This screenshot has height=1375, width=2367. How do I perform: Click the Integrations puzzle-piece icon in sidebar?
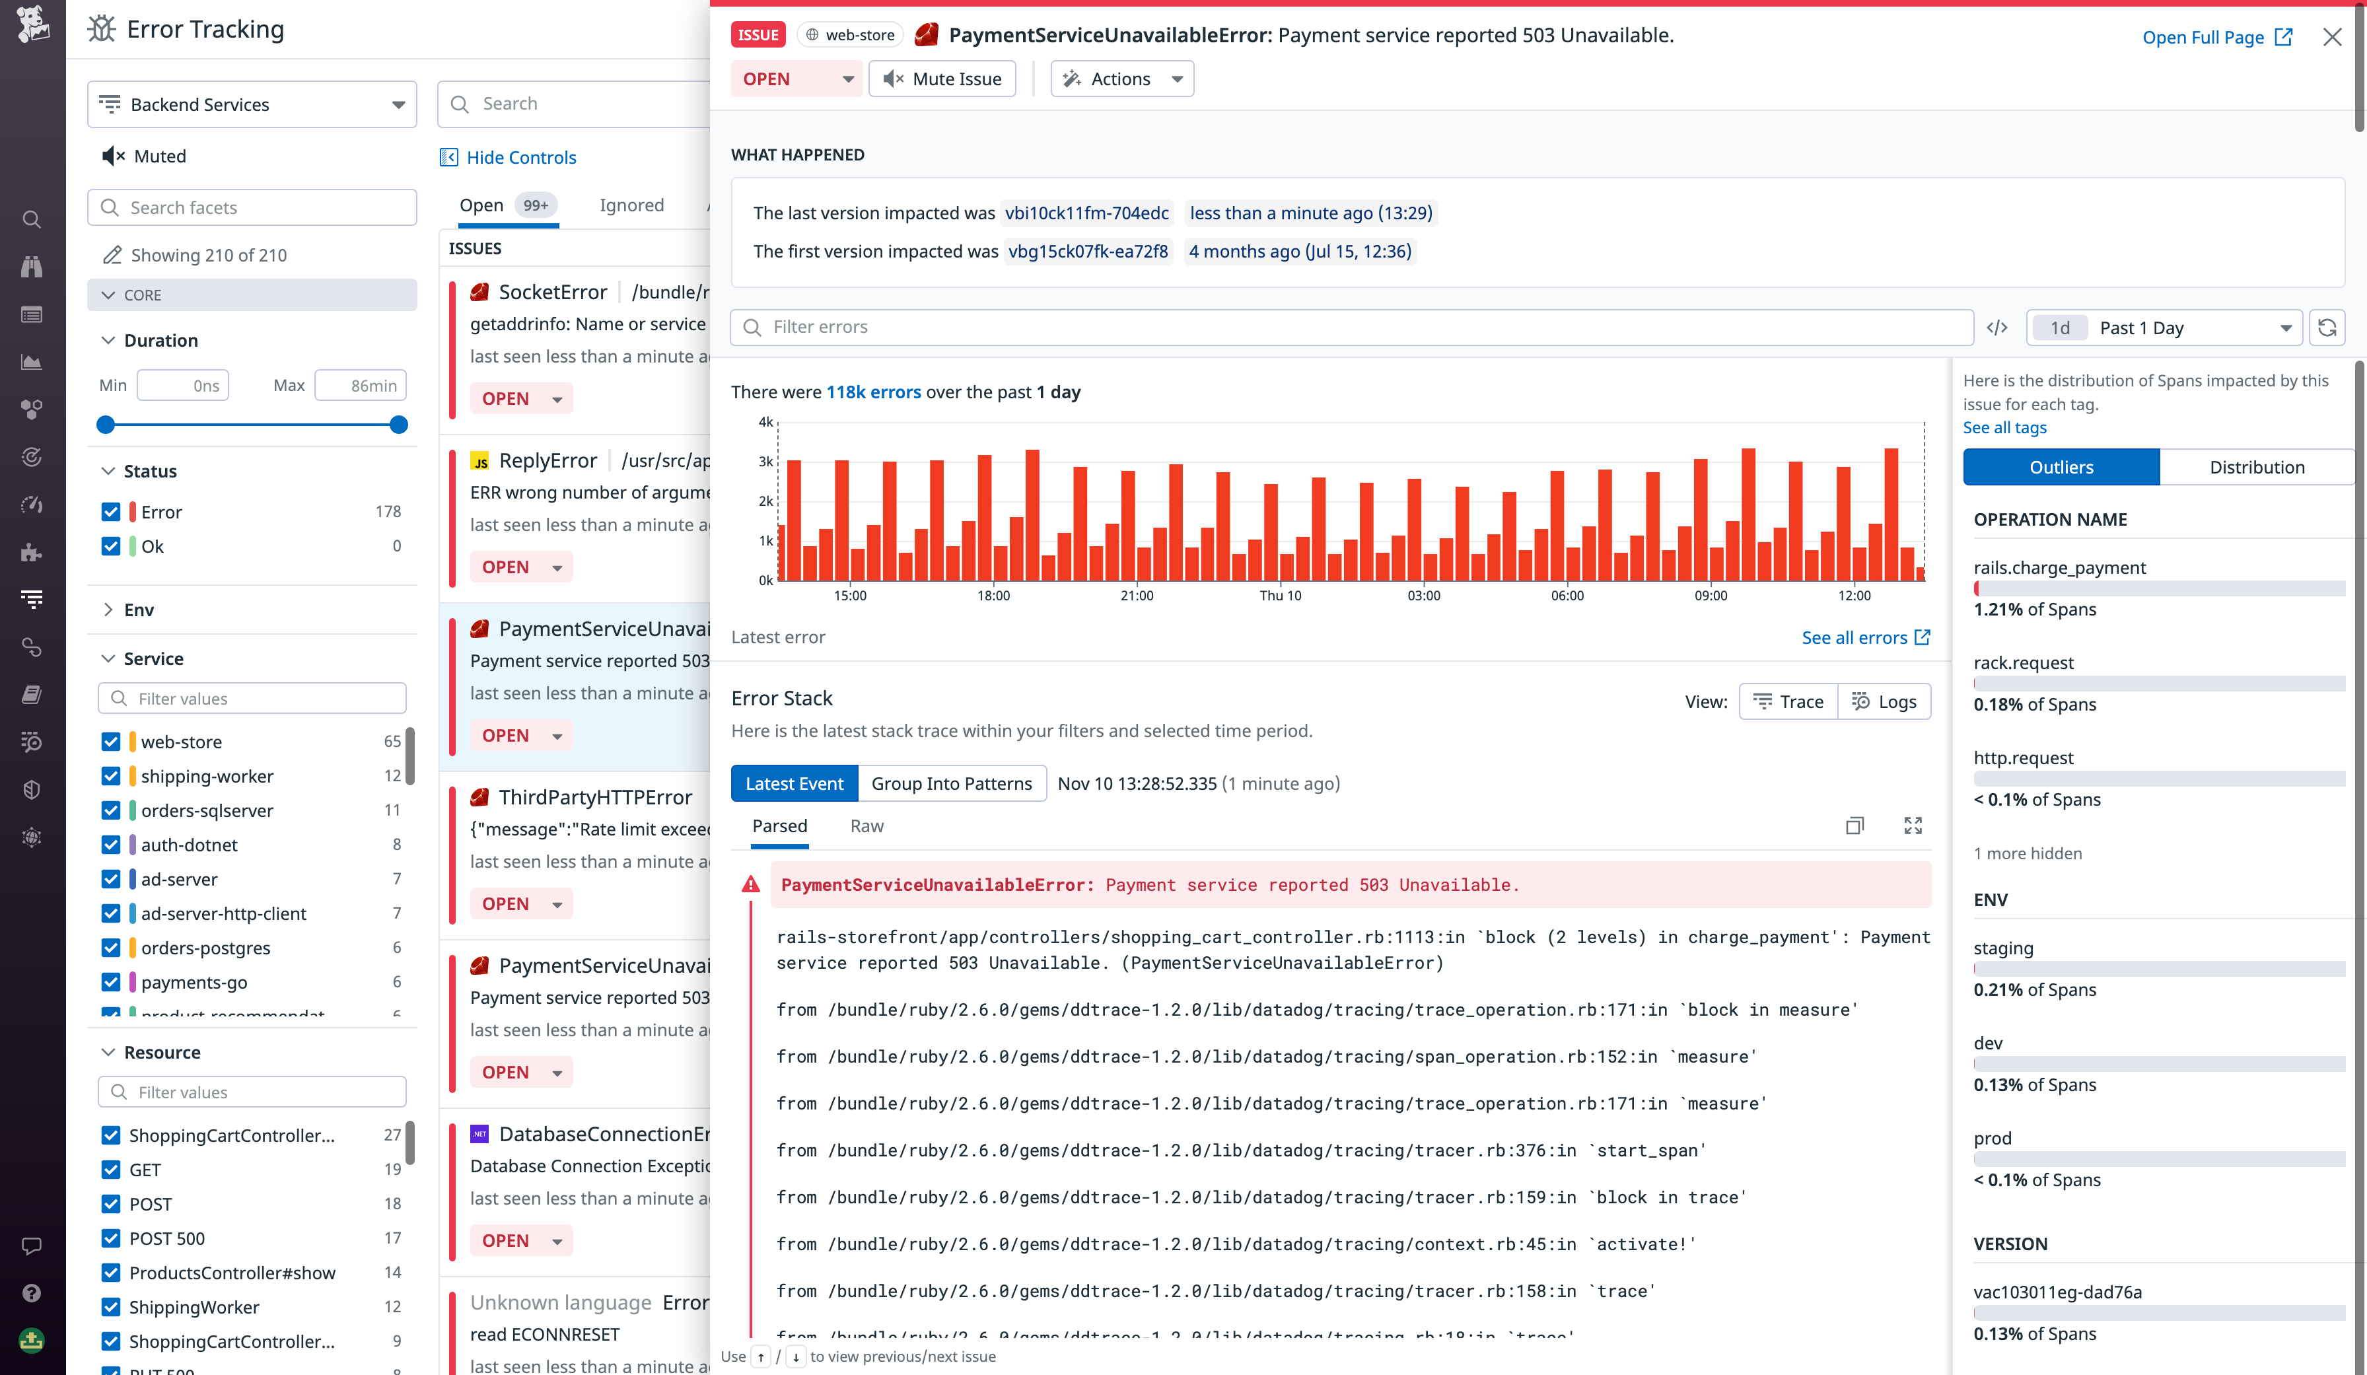(32, 552)
